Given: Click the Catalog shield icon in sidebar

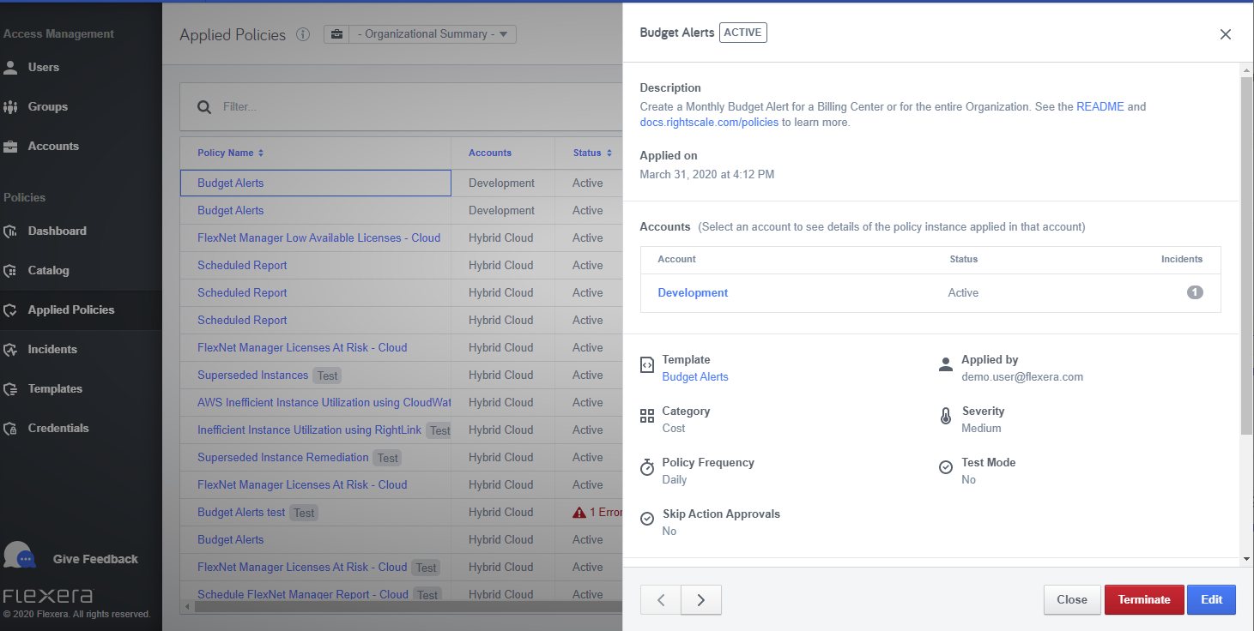Looking at the screenshot, I should tap(10, 270).
